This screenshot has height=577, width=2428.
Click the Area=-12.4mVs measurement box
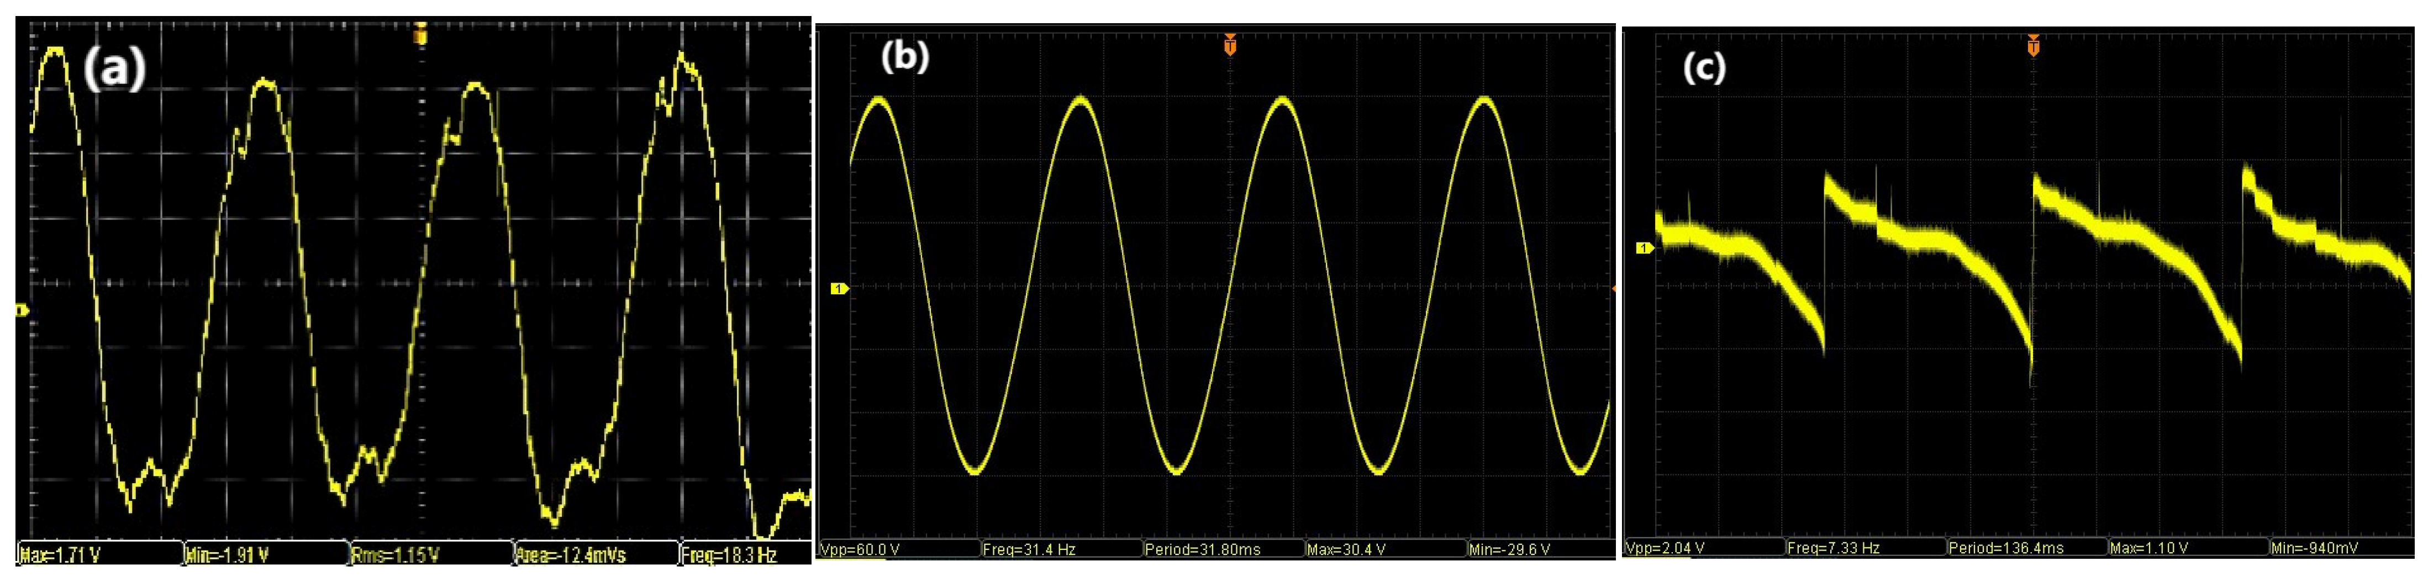(x=596, y=554)
